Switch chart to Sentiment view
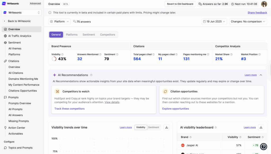 click(x=153, y=127)
